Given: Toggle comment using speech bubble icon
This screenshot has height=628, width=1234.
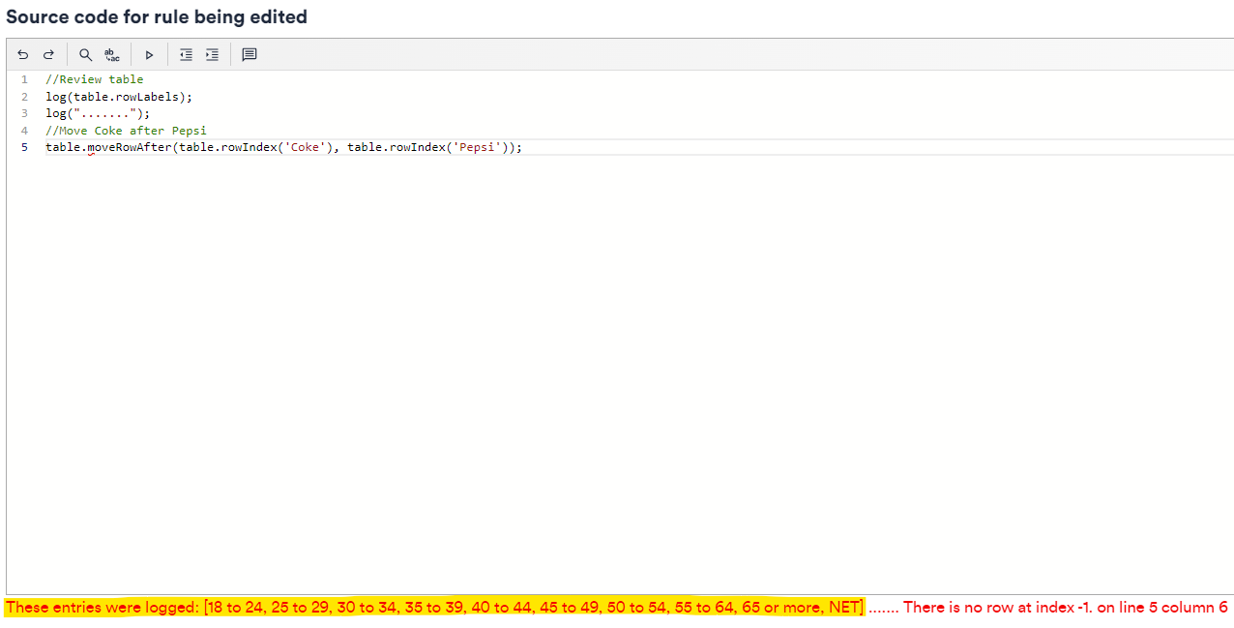Looking at the screenshot, I should (x=250, y=55).
